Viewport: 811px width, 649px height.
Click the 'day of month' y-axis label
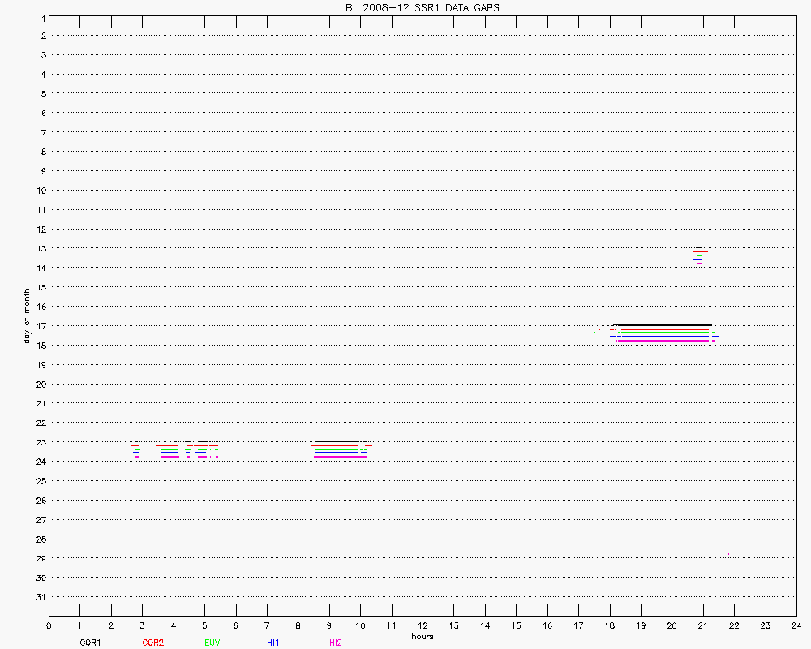27,316
